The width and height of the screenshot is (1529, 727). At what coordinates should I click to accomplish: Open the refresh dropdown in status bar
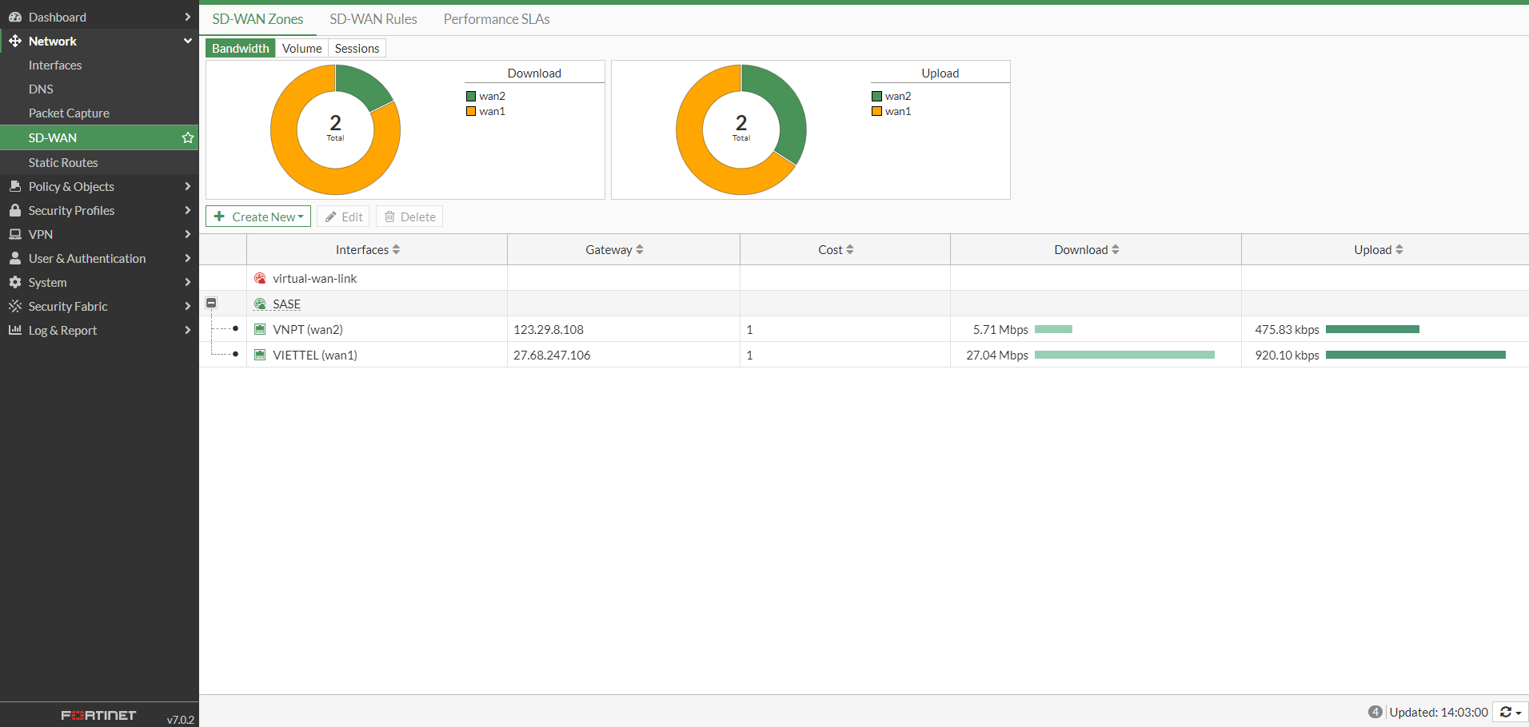pyautogui.click(x=1510, y=712)
